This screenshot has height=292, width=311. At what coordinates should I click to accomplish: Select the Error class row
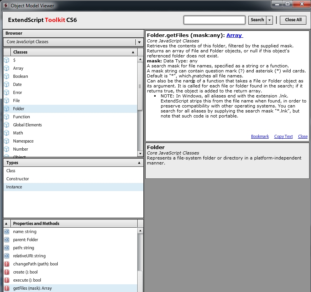(70, 92)
